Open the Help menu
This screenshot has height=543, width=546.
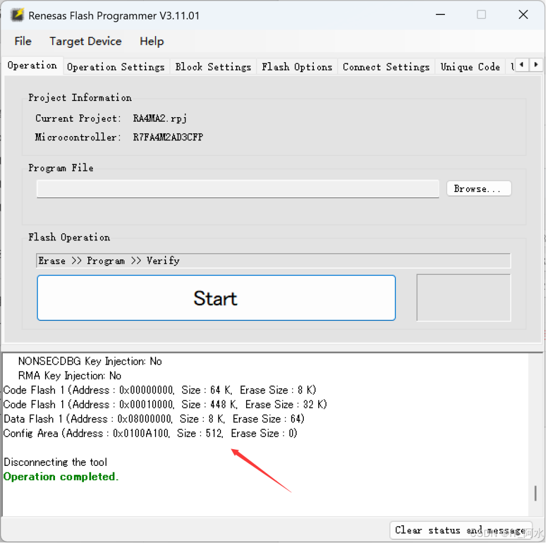152,41
